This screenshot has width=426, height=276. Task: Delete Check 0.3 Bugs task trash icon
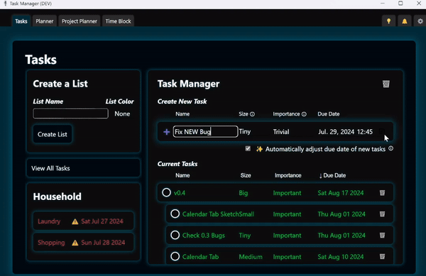point(382,235)
